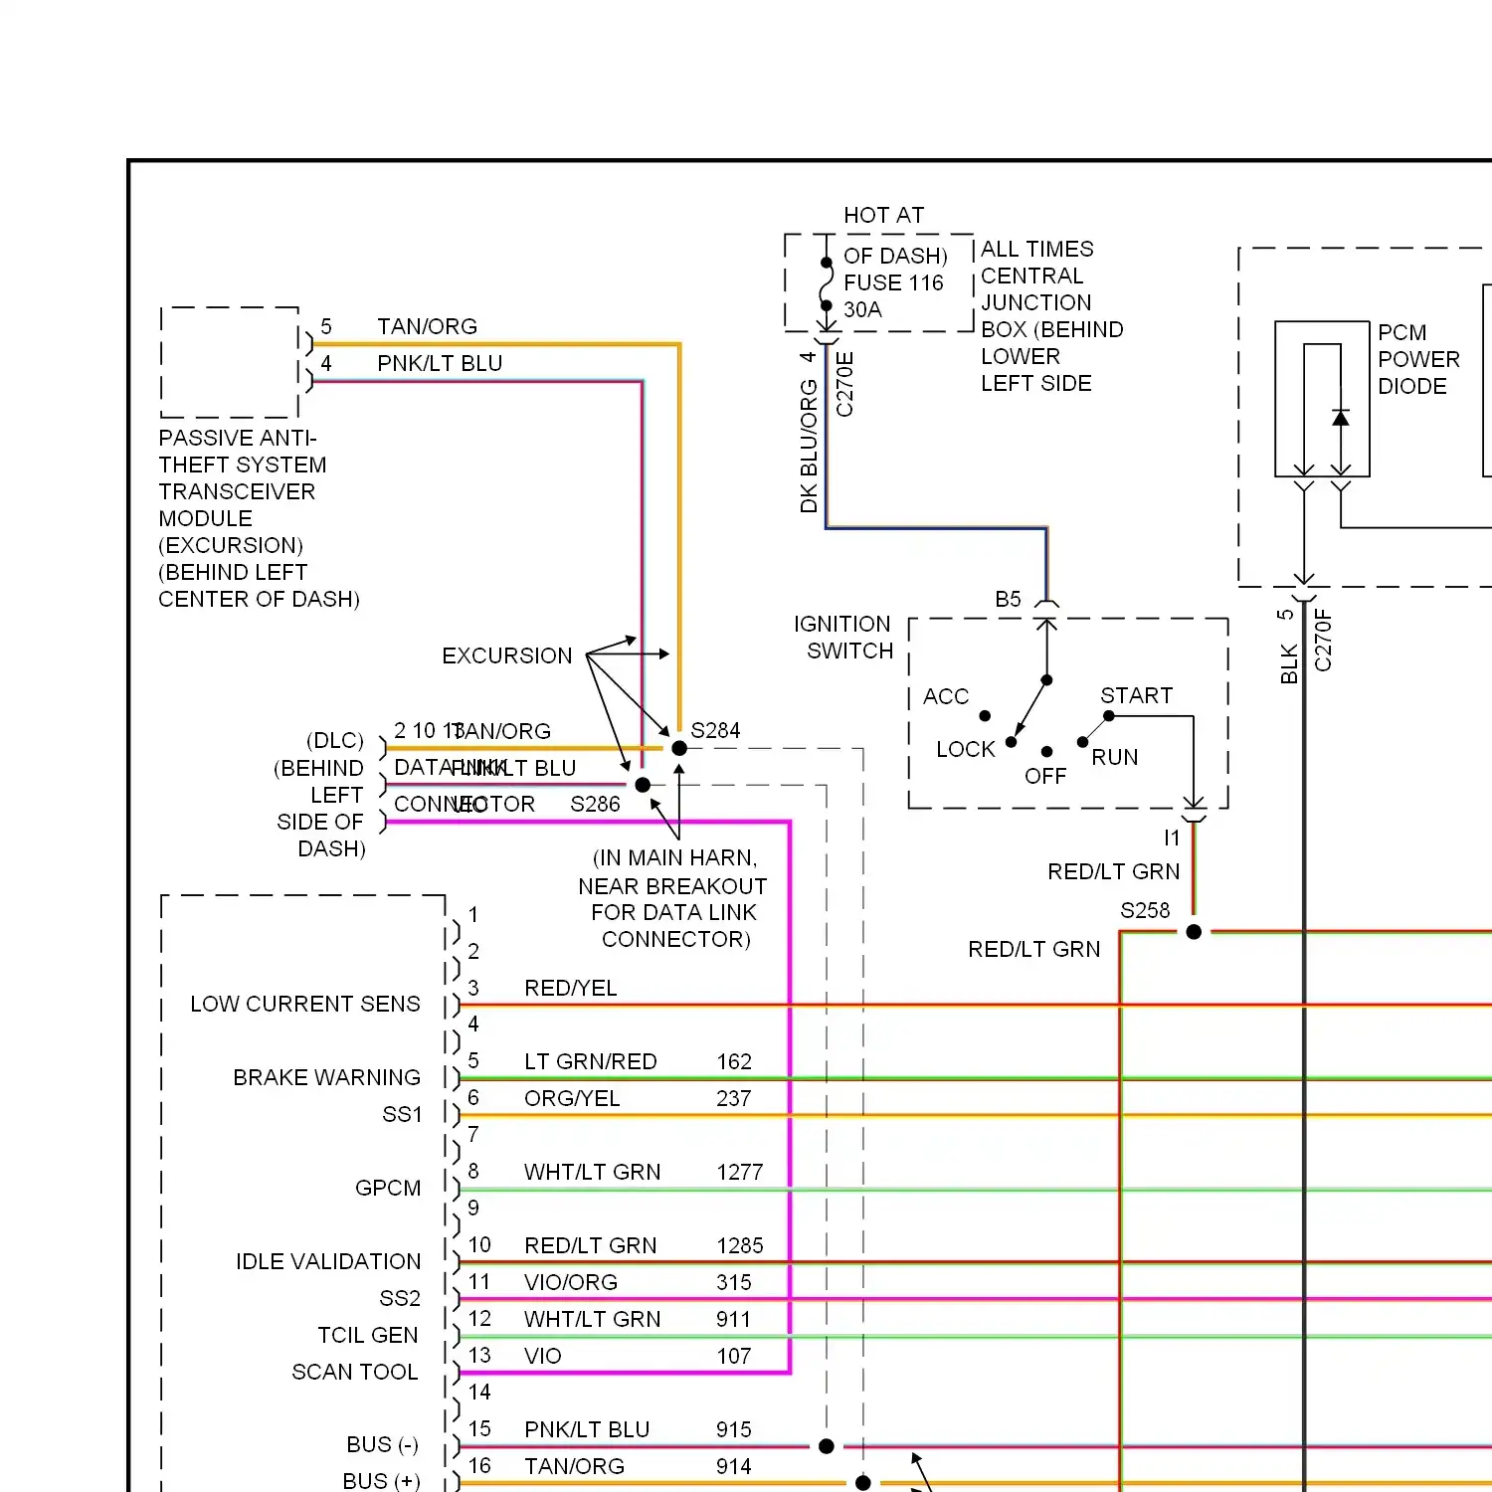Click circuit number 237
This screenshot has width=1492, height=1492.
(734, 1099)
